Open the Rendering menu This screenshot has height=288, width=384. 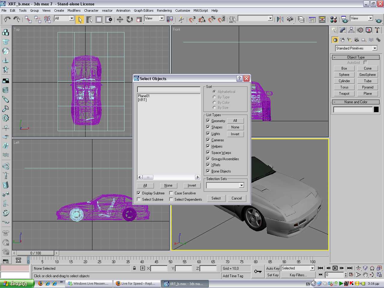(x=164, y=10)
